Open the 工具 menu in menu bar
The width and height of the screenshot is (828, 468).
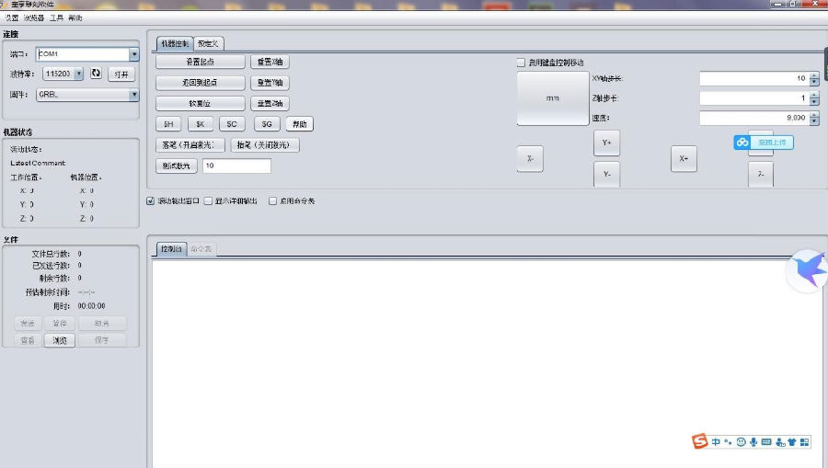click(x=56, y=17)
